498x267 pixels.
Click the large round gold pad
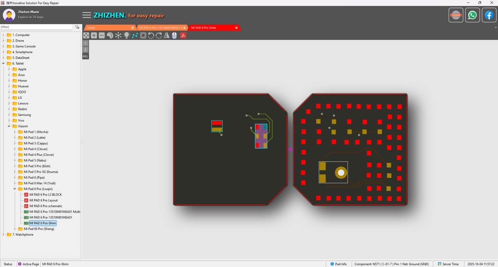(x=341, y=173)
